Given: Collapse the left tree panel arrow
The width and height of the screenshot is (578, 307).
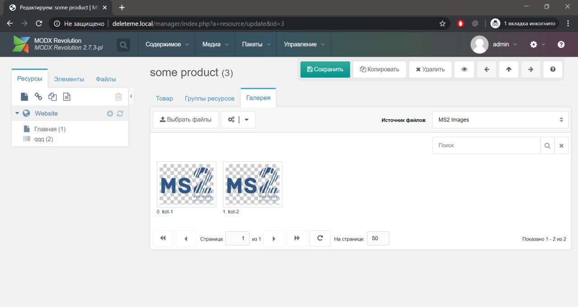Looking at the screenshot, I should point(131,96).
